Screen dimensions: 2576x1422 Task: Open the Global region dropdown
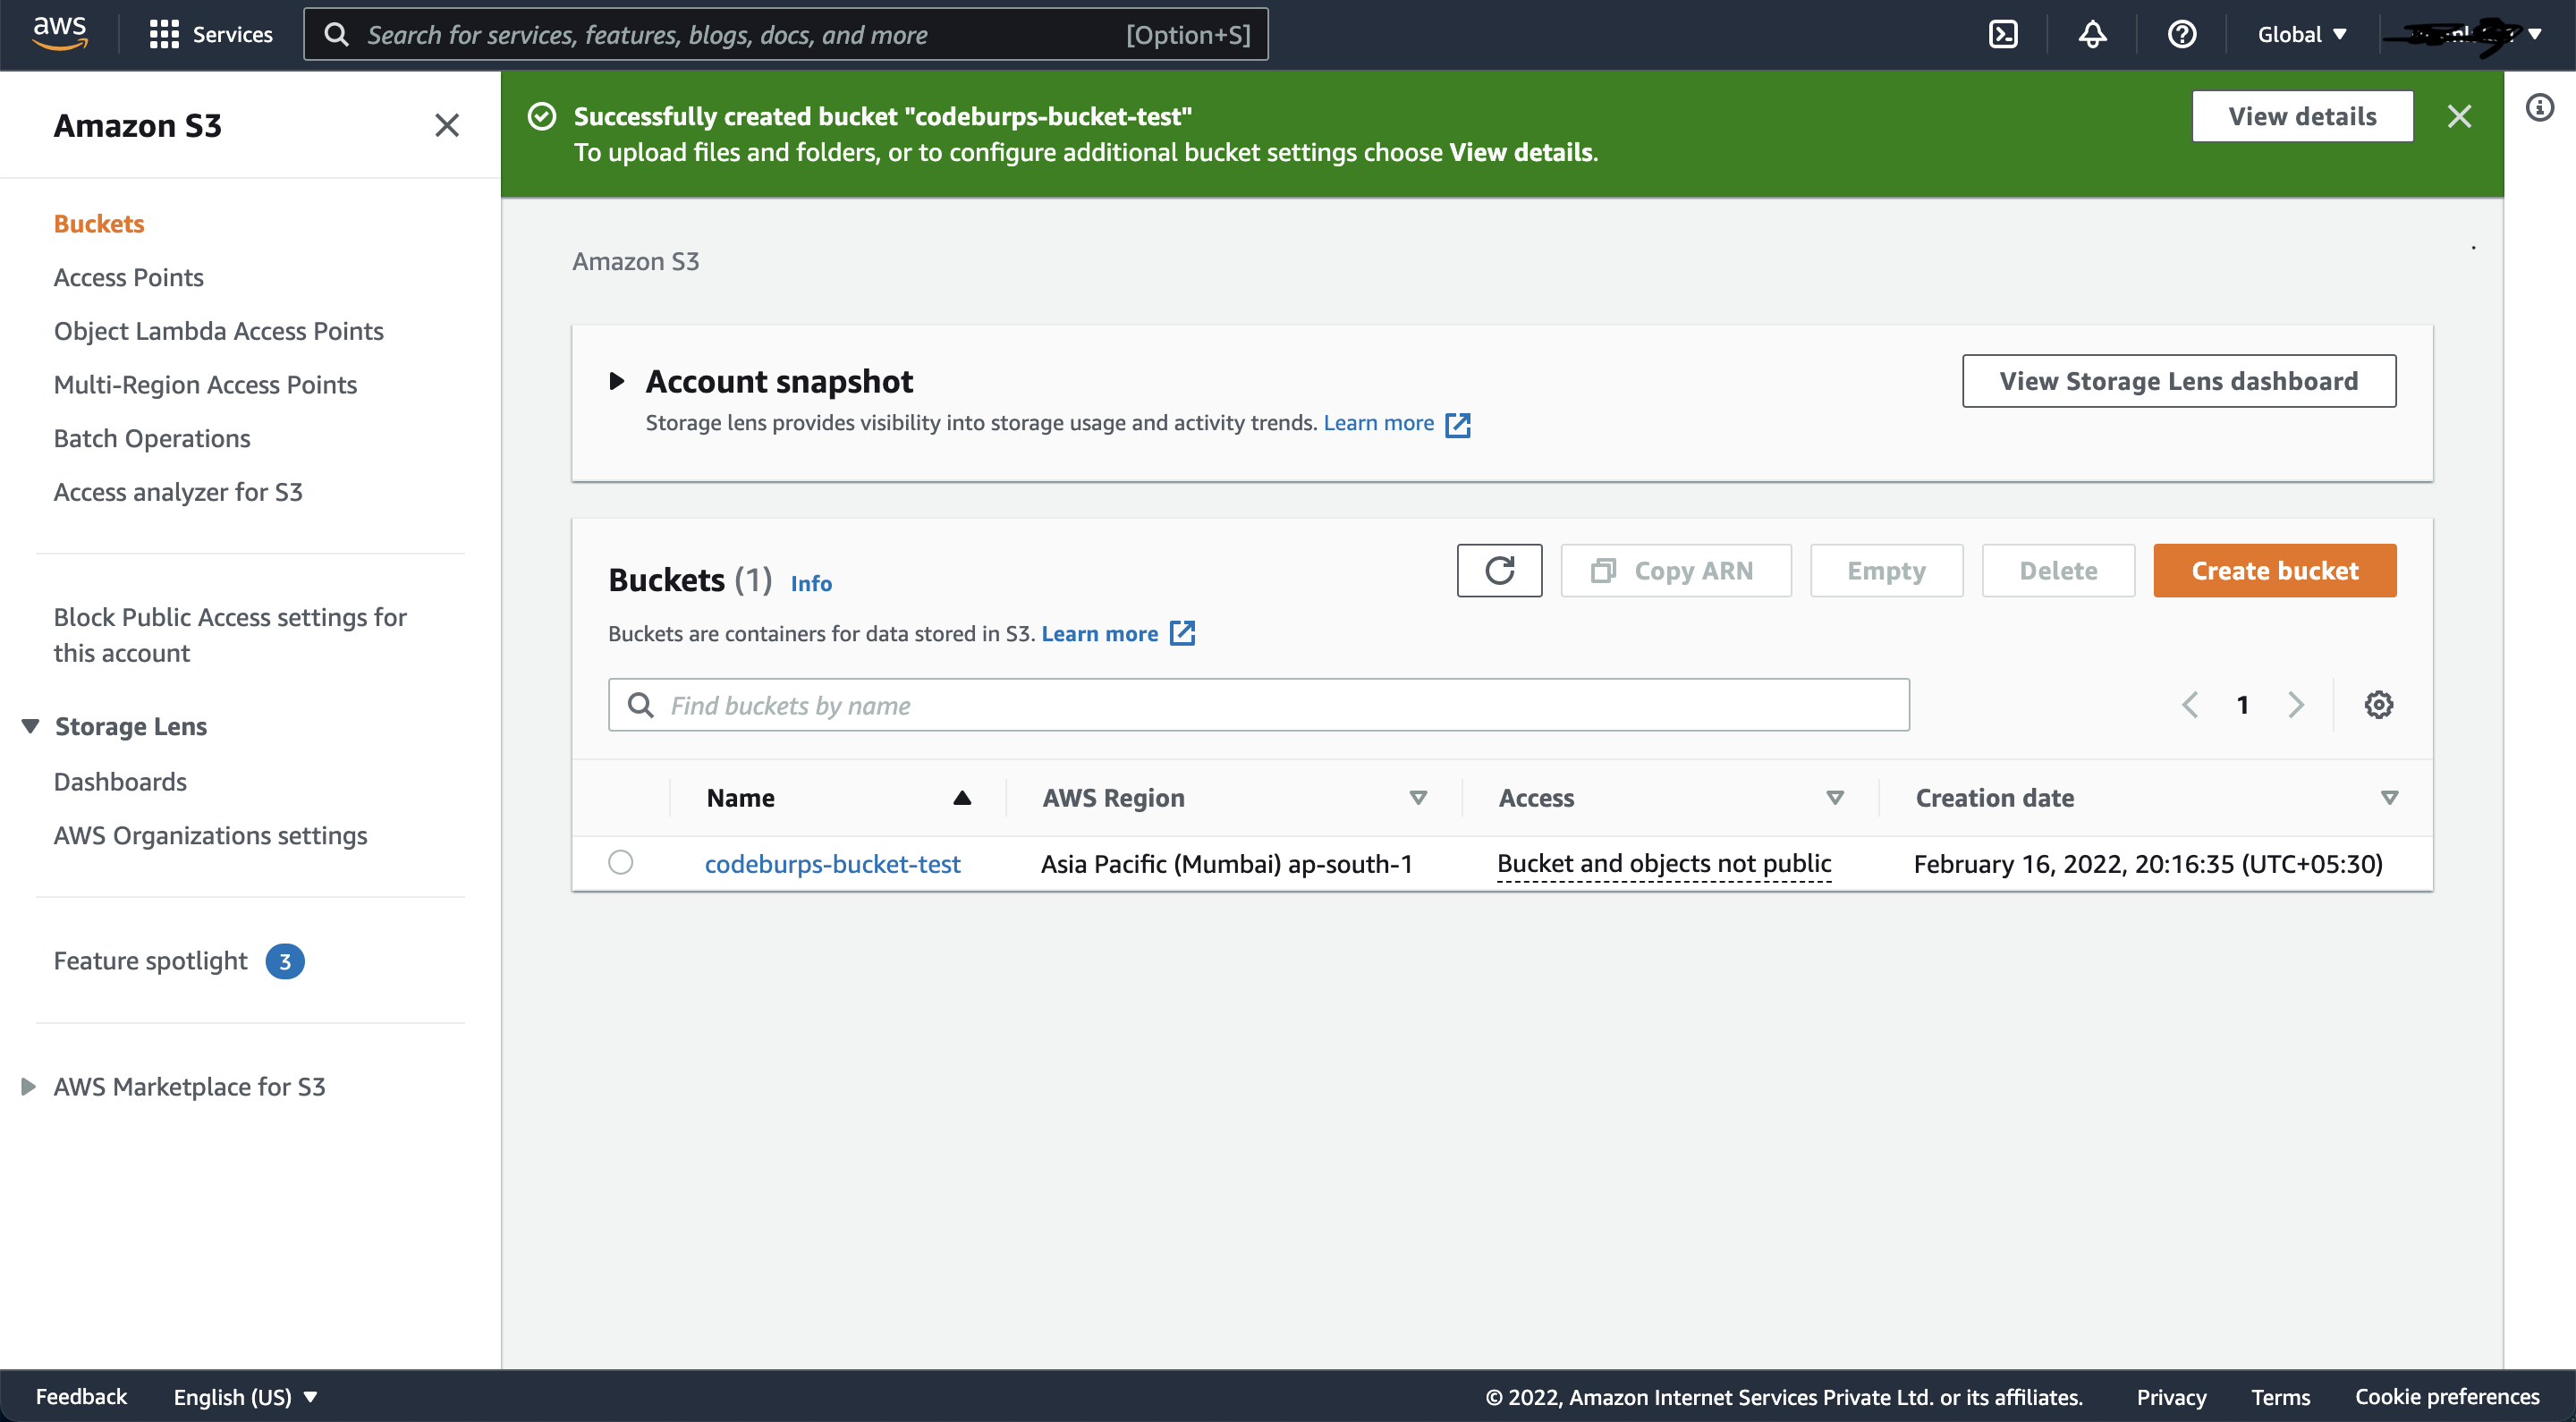(2302, 35)
